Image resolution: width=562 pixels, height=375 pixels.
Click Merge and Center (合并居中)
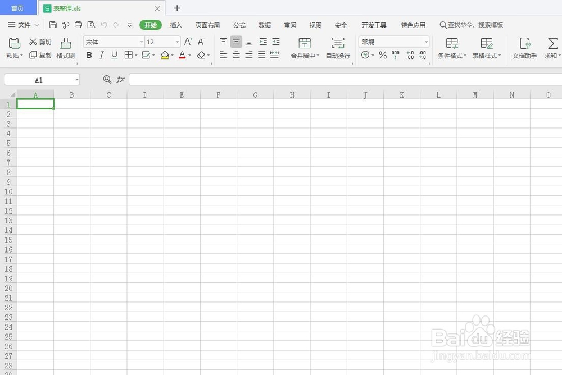[x=305, y=48]
